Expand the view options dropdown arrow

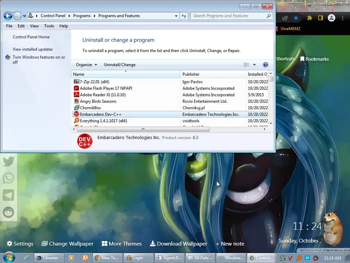pos(254,65)
